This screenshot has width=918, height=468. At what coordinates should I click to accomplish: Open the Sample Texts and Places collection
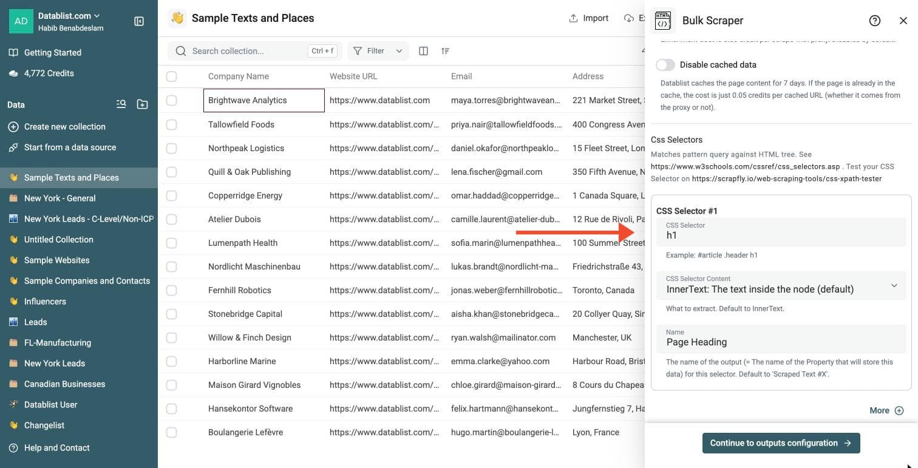click(79, 178)
